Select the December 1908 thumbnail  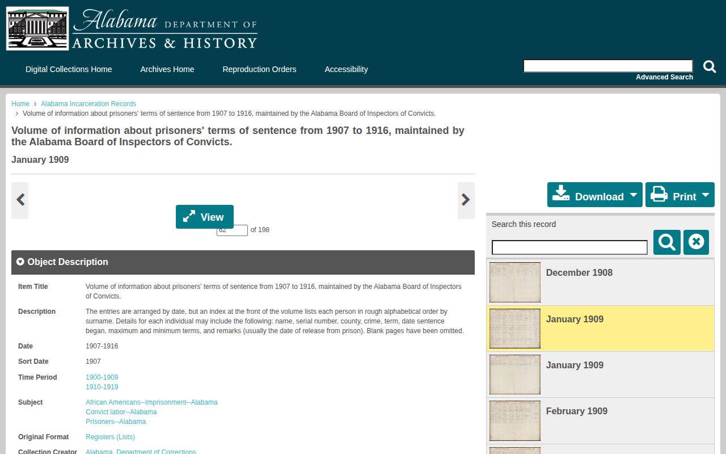point(515,282)
